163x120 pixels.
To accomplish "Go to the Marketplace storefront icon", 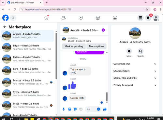I will click(x=98, y=18).
